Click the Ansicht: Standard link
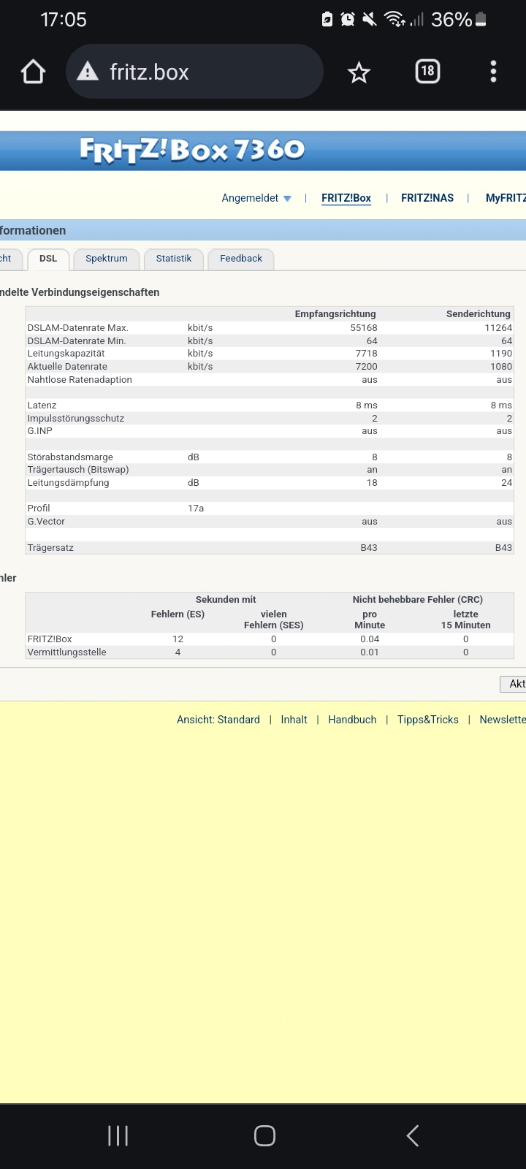Viewport: 526px width, 1169px height. click(218, 720)
